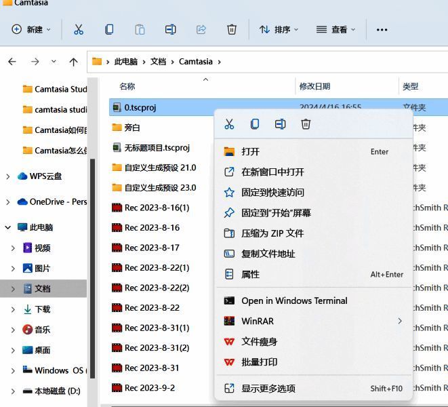
Task: Click the Copy icon in the top toolbar
Action: [109, 29]
